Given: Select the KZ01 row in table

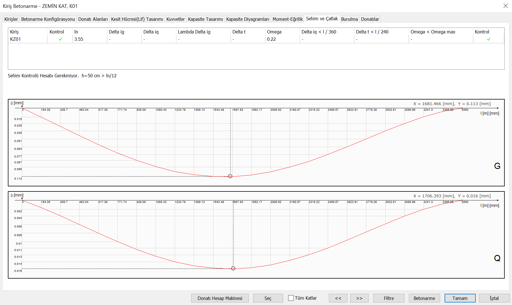Looking at the screenshot, I should pos(15,39).
